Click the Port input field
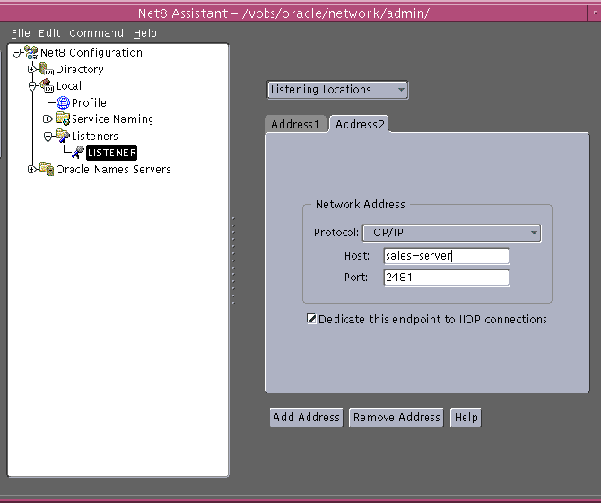This screenshot has height=503, width=601. click(447, 278)
